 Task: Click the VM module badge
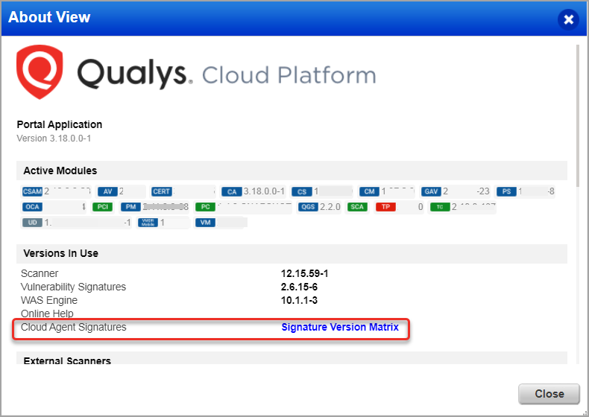click(206, 223)
